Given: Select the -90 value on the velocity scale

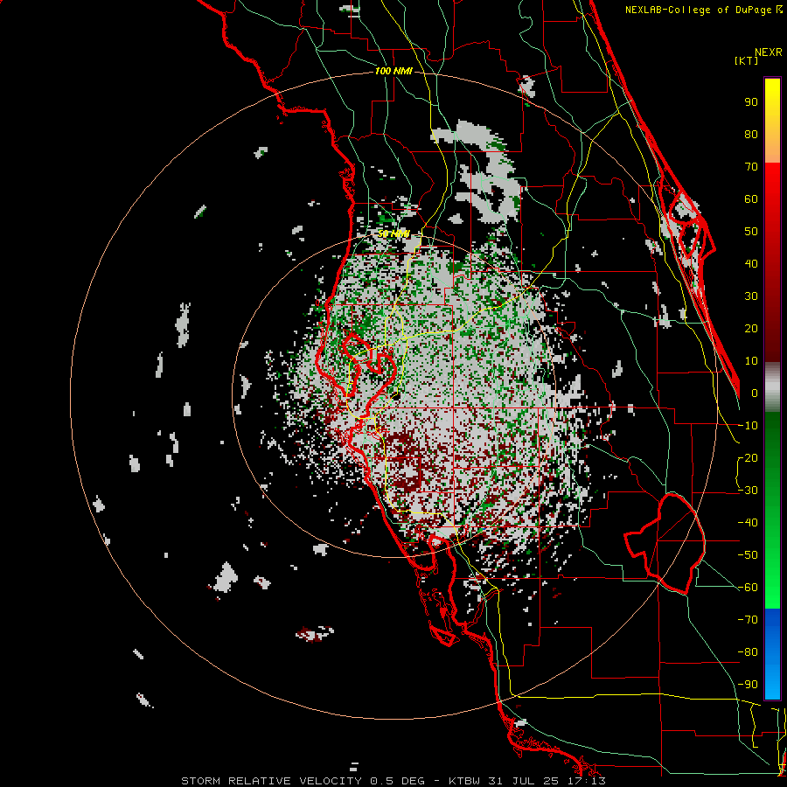Looking at the screenshot, I should (748, 685).
